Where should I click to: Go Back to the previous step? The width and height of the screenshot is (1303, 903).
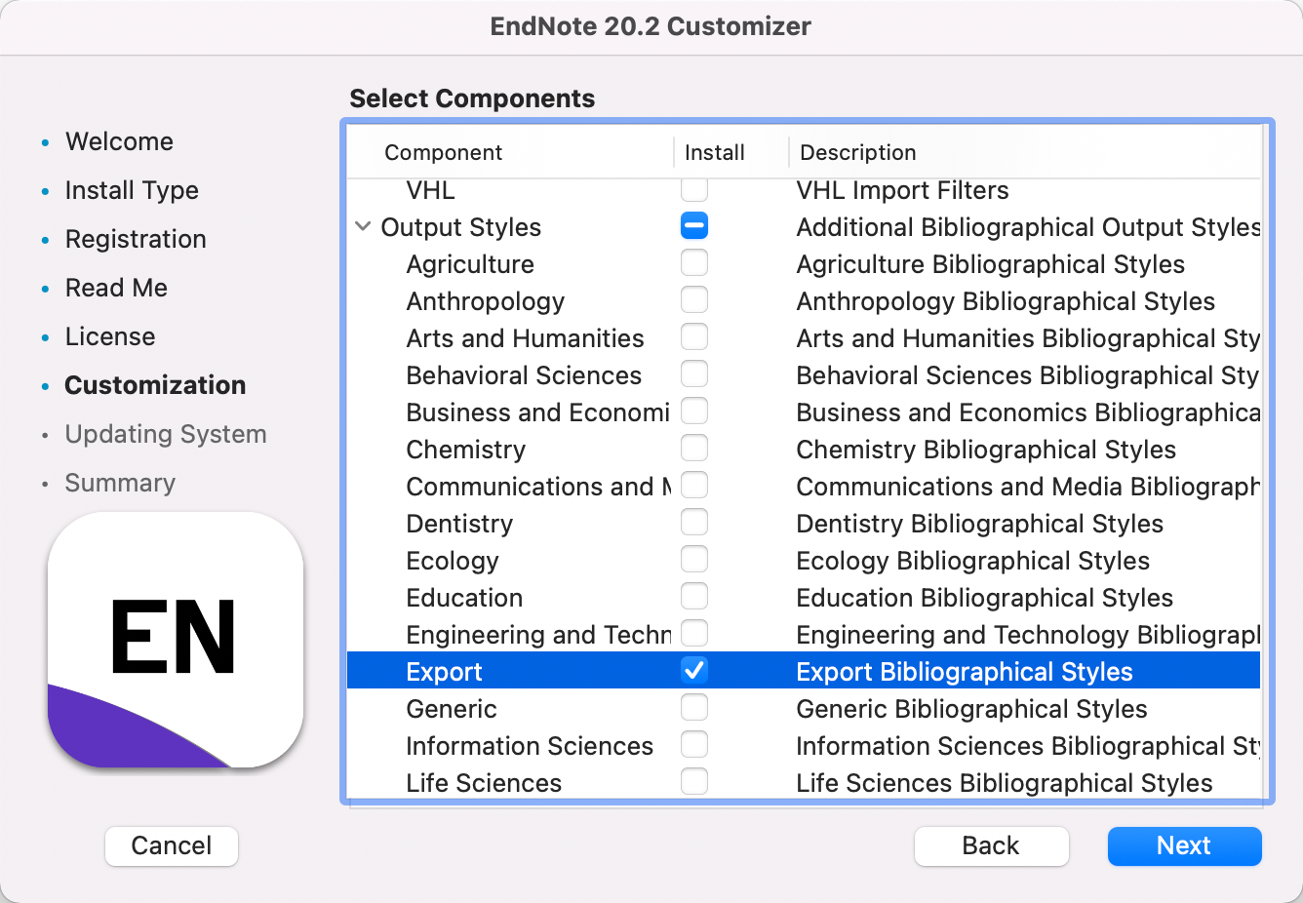[x=991, y=845]
